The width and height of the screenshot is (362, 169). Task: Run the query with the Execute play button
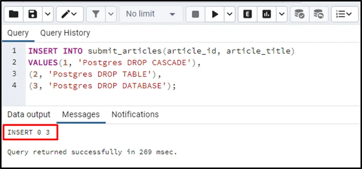[215, 14]
